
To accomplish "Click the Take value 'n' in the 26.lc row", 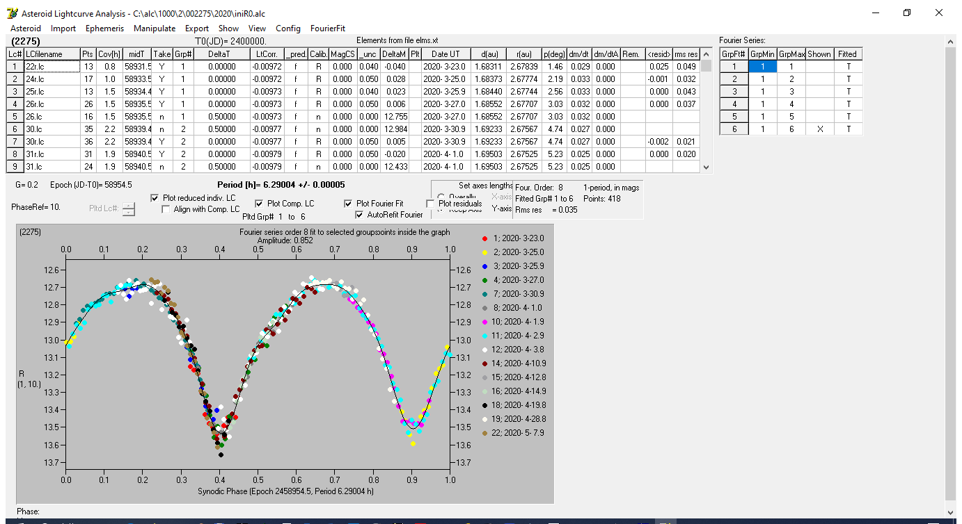I will coord(161,117).
